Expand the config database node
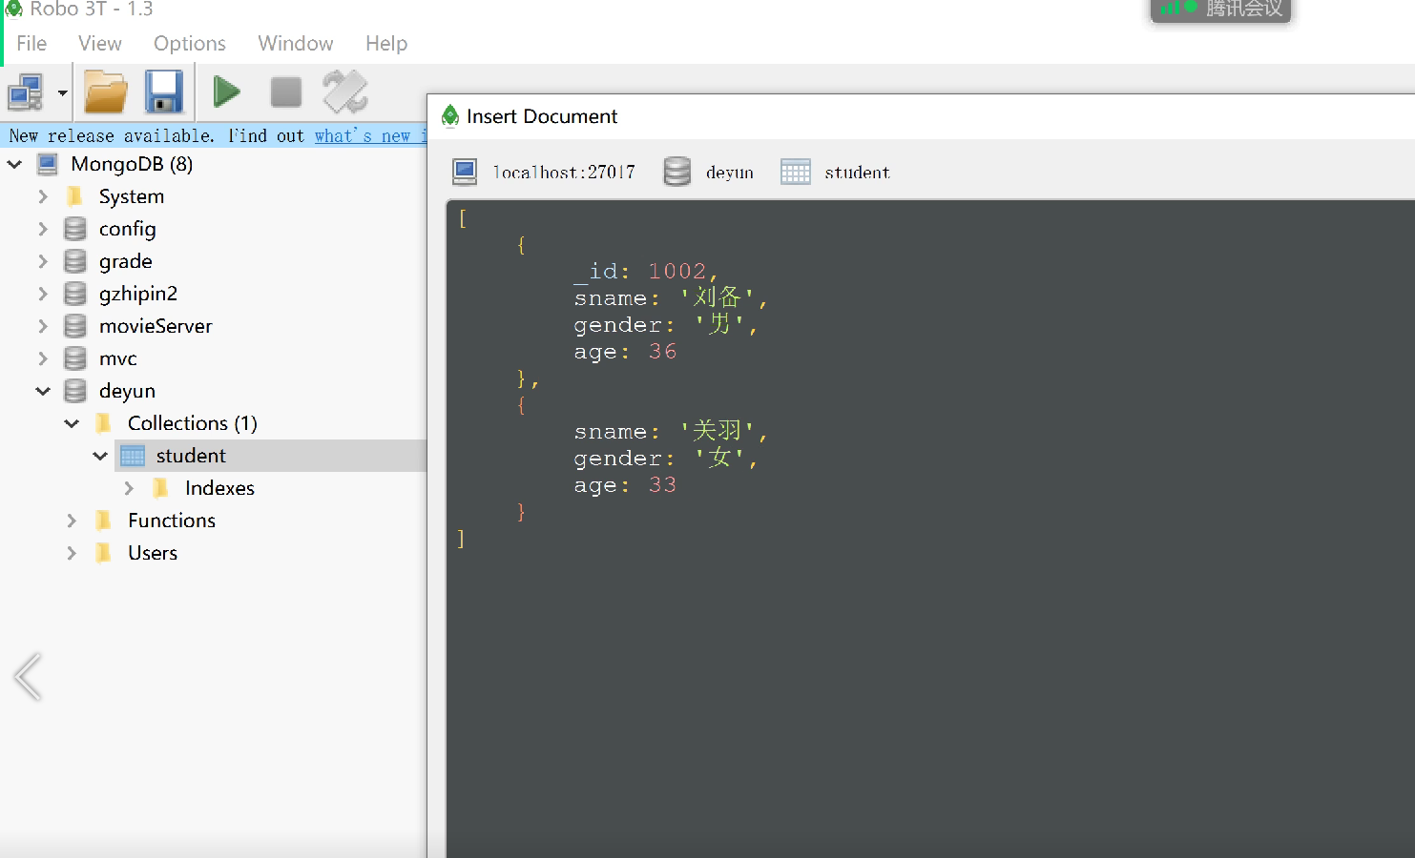Viewport: 1415px width, 858px height. [x=43, y=229]
